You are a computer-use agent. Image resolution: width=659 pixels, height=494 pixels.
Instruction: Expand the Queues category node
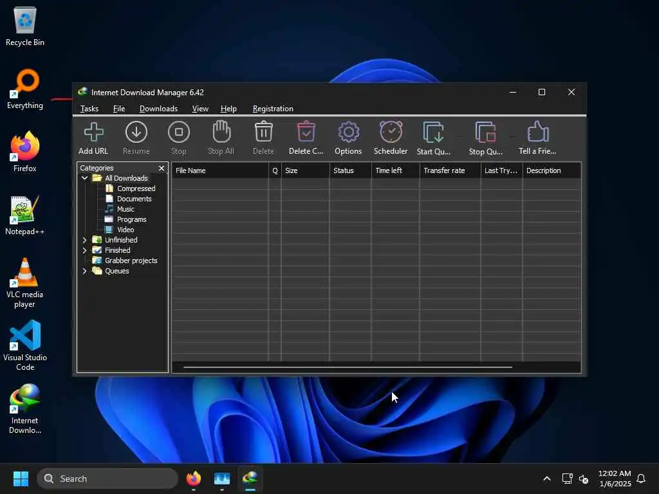(x=84, y=271)
